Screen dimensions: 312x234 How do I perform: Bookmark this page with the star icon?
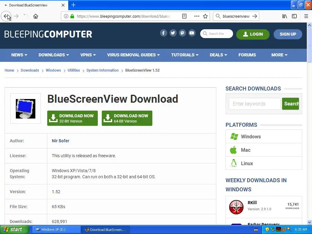tap(205, 16)
